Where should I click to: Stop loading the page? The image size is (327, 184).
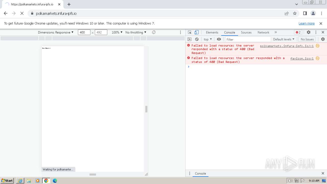22,13
